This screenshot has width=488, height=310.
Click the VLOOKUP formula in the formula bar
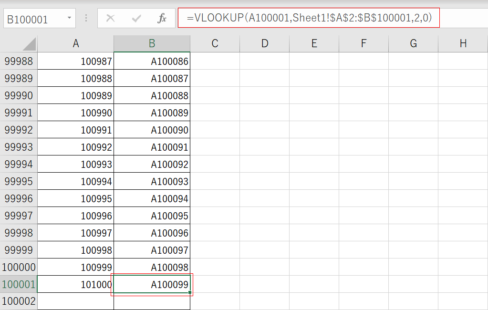[309, 18]
